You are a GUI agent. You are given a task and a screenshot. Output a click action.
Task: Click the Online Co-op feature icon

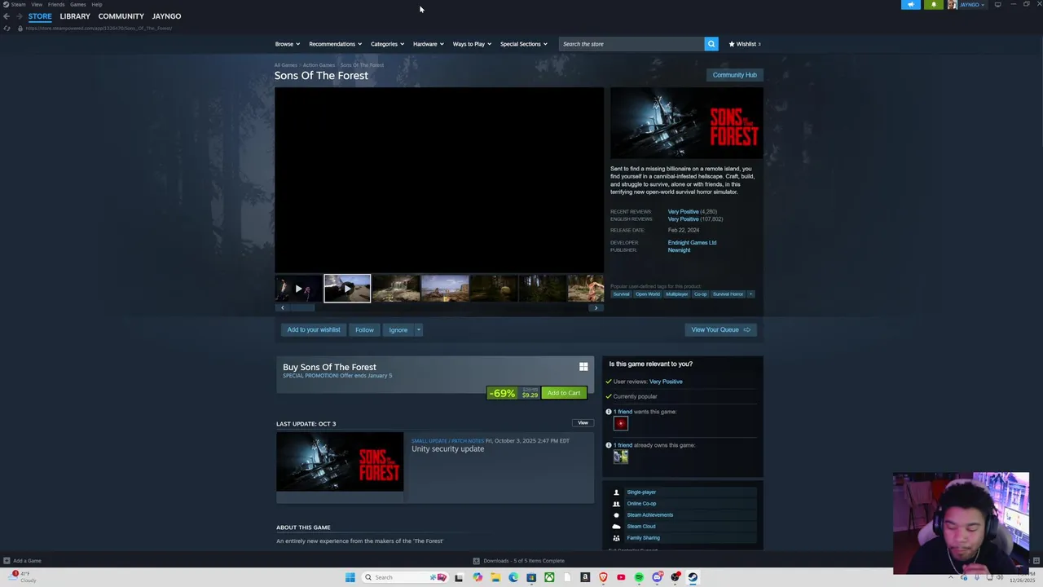616,504
